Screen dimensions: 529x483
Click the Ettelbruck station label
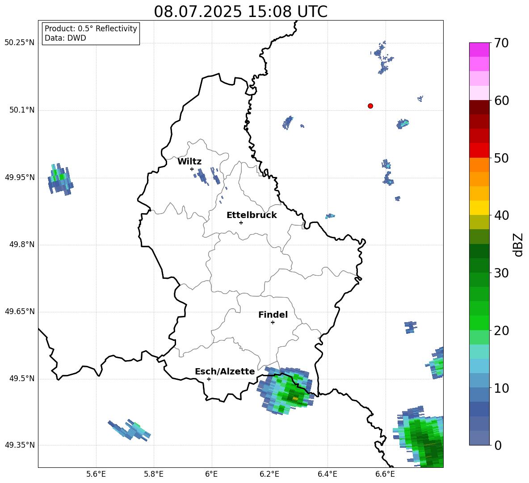pos(252,215)
